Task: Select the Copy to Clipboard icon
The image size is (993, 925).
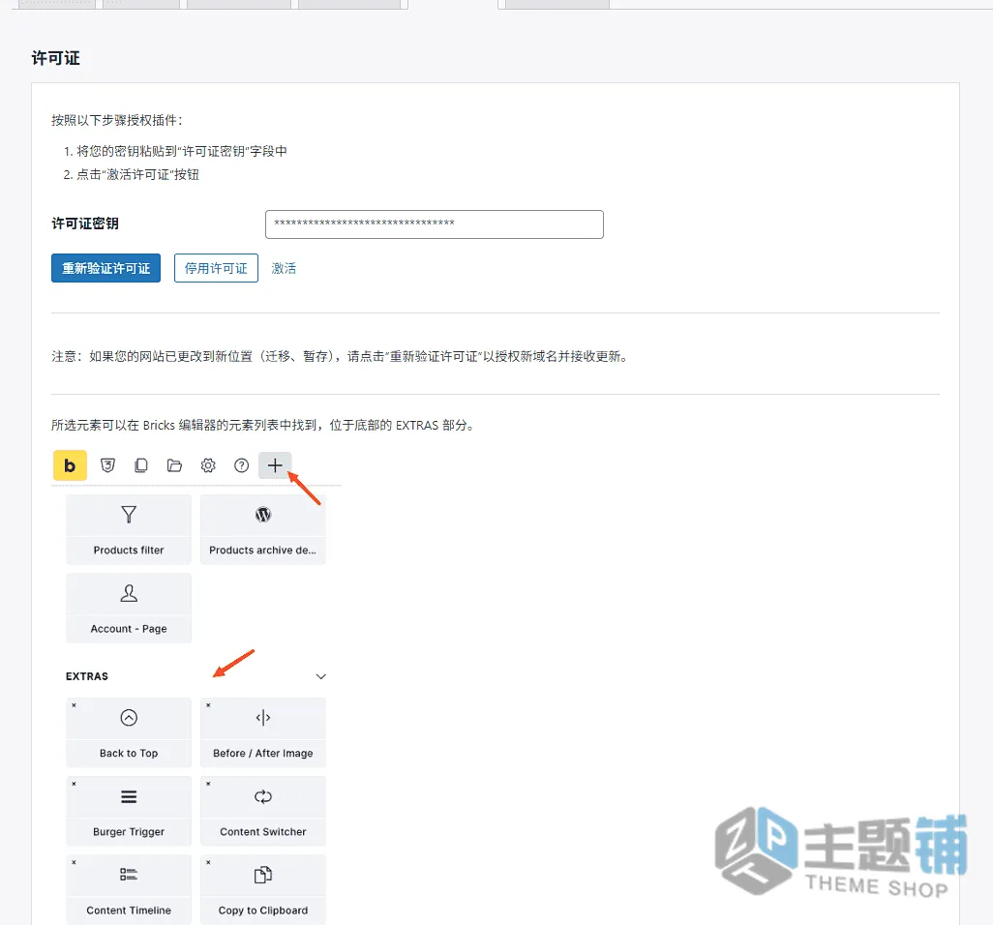Action: [x=263, y=875]
